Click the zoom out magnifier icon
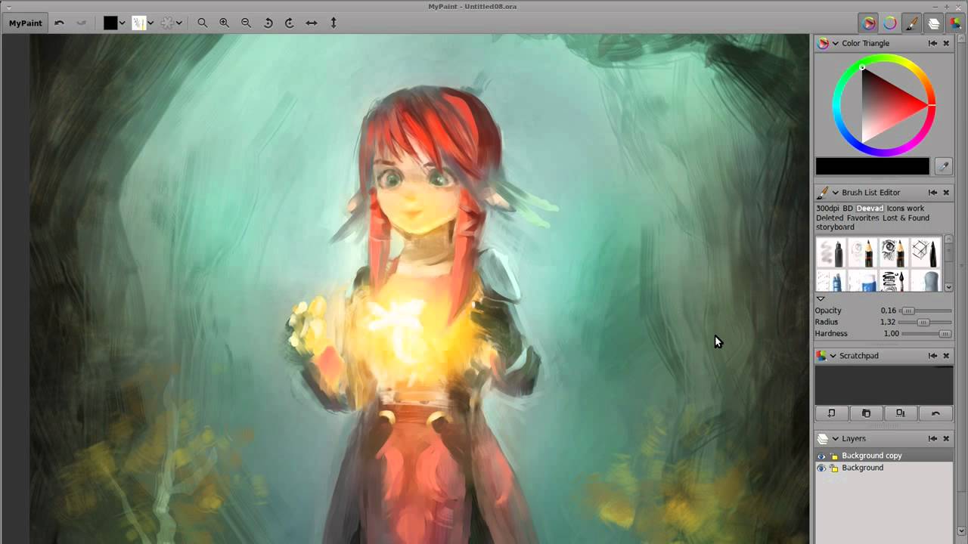Viewport: 968px width, 544px height. [246, 23]
